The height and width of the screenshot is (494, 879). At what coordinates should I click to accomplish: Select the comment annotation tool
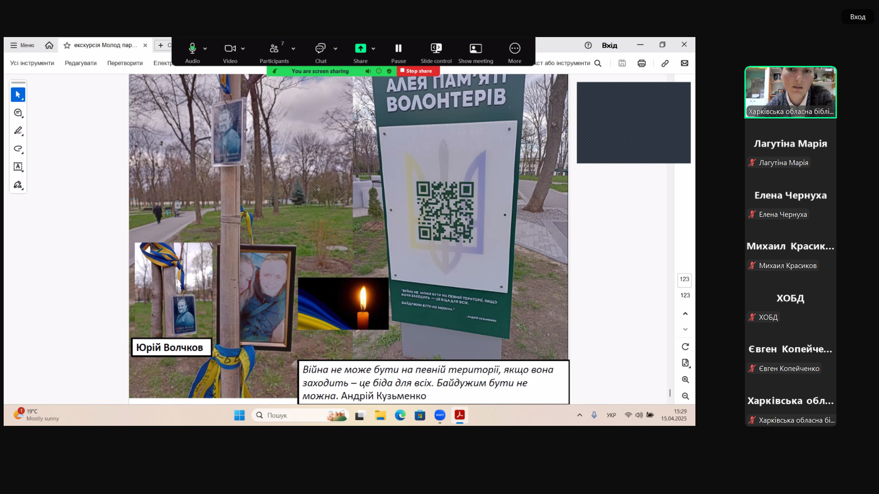coord(18,113)
